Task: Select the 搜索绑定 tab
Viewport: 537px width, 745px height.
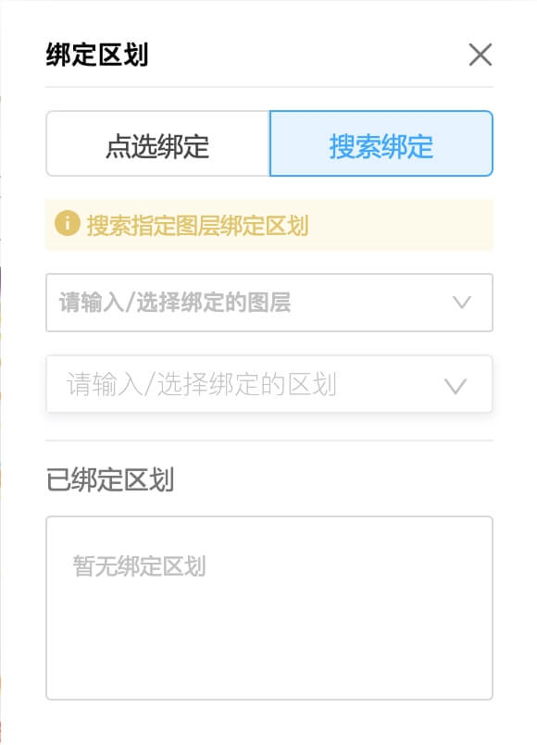Action: tap(381, 143)
